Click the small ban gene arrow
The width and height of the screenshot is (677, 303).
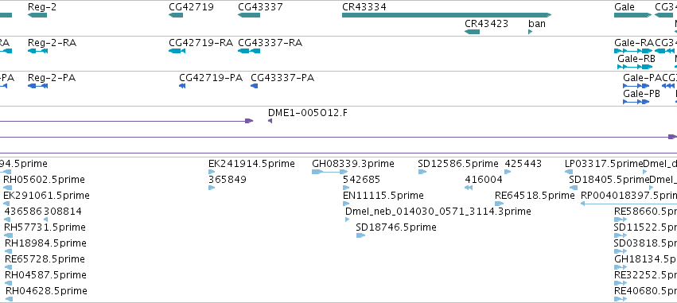[530, 32]
